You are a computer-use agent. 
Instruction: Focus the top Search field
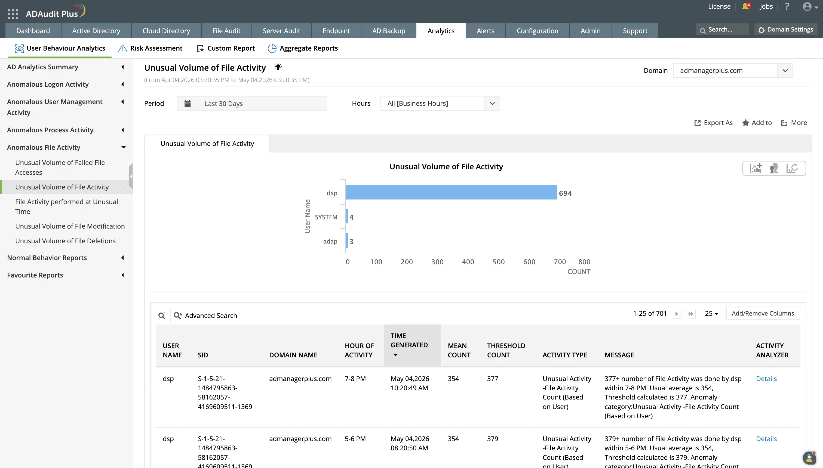(x=722, y=30)
